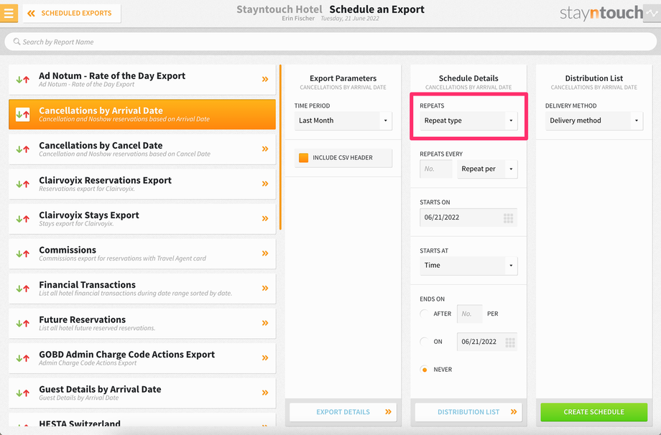The height and width of the screenshot is (435, 661).
Task: Click the Export Details button
Action: click(343, 412)
